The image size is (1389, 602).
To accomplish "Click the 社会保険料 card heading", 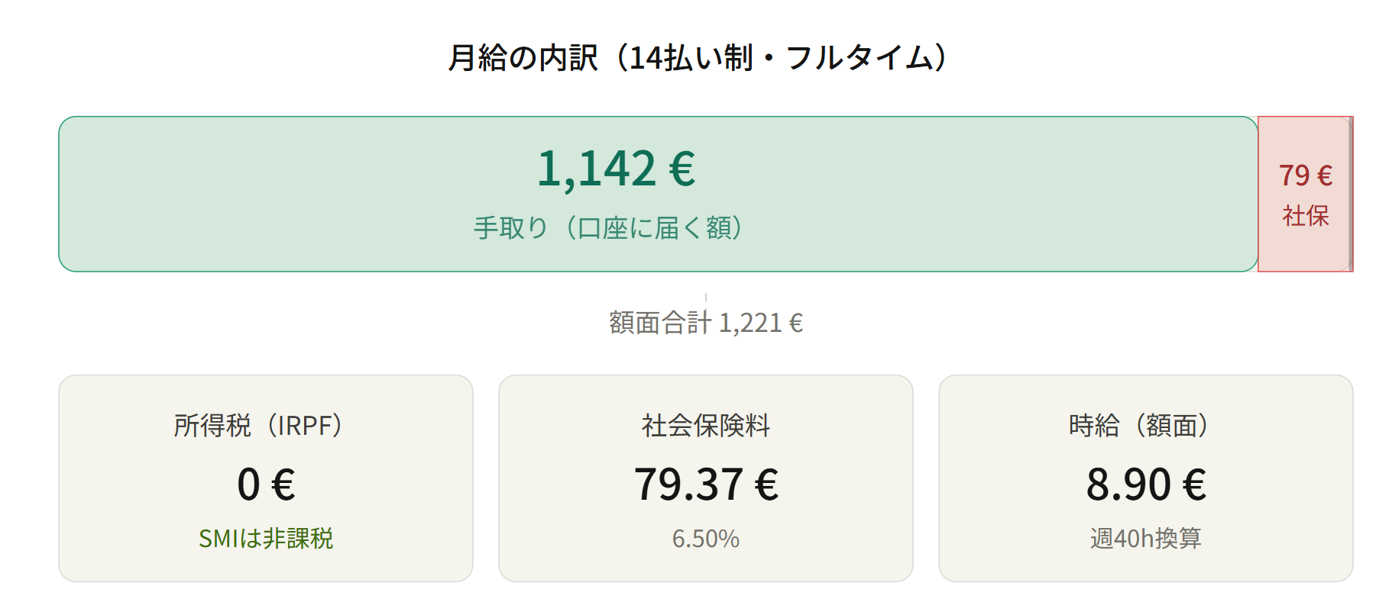I will coord(705,425).
